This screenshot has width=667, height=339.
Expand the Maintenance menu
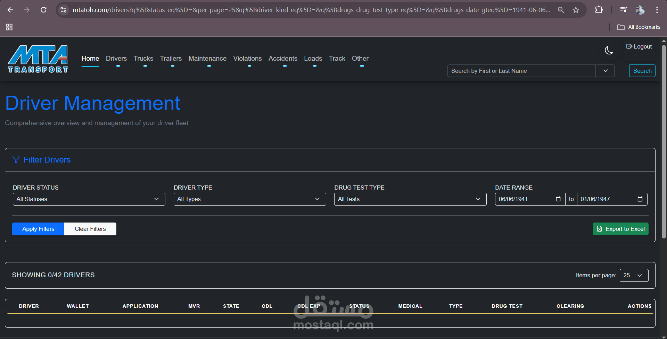point(207,59)
